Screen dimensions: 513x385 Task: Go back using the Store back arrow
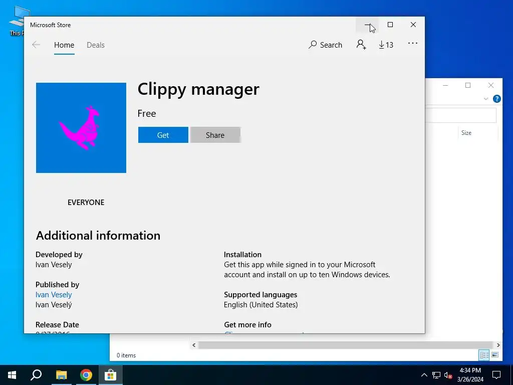click(36, 45)
